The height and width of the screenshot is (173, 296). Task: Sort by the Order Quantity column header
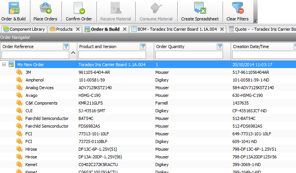pyautogui.click(x=170, y=47)
